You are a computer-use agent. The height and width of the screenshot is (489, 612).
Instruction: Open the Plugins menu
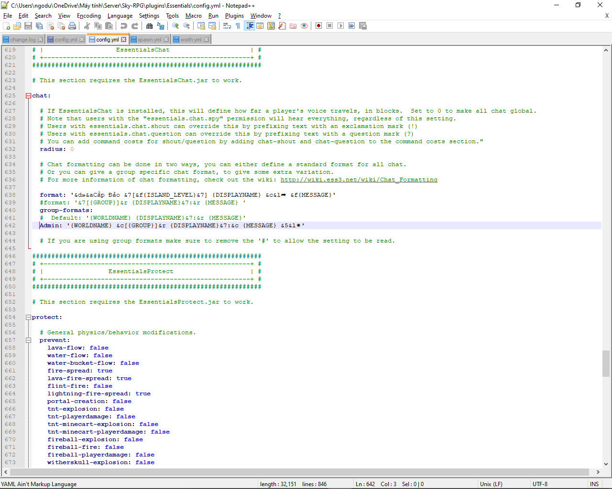point(234,16)
